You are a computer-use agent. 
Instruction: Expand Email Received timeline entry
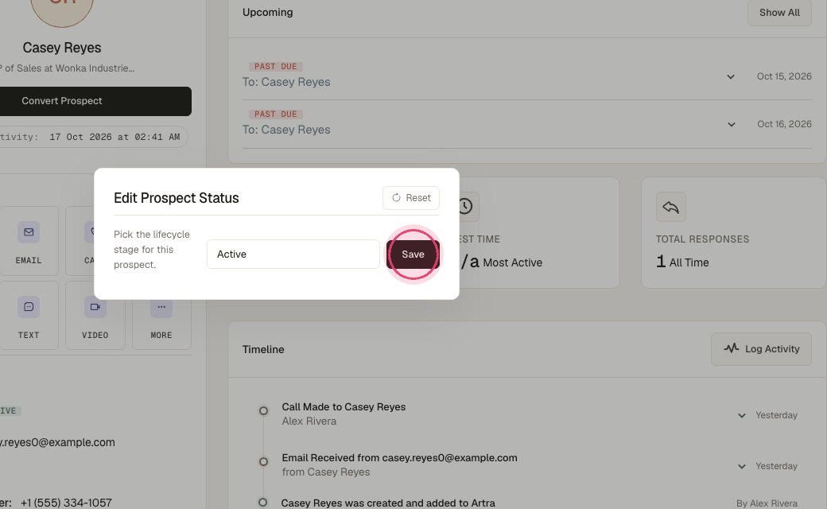[742, 466]
